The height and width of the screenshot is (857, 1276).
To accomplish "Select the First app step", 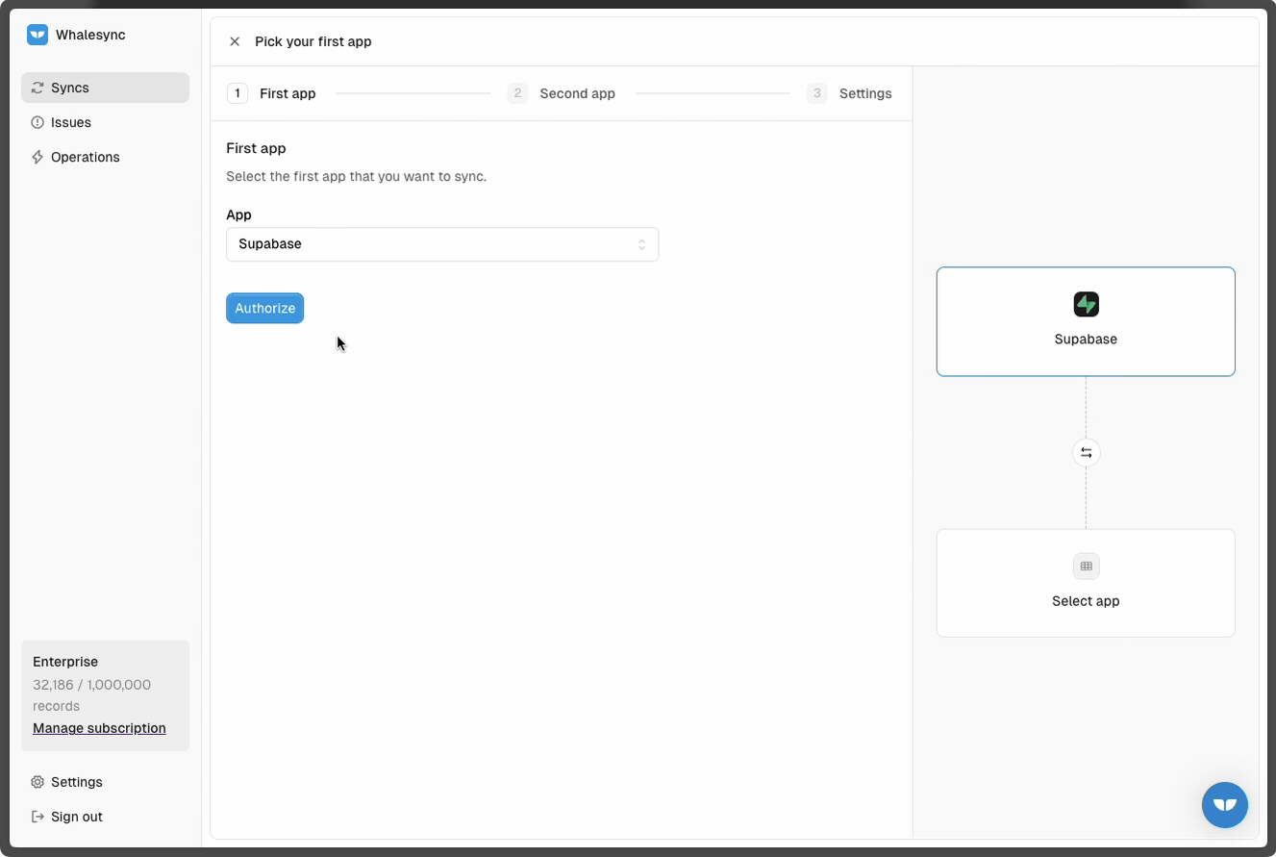I will (x=272, y=93).
